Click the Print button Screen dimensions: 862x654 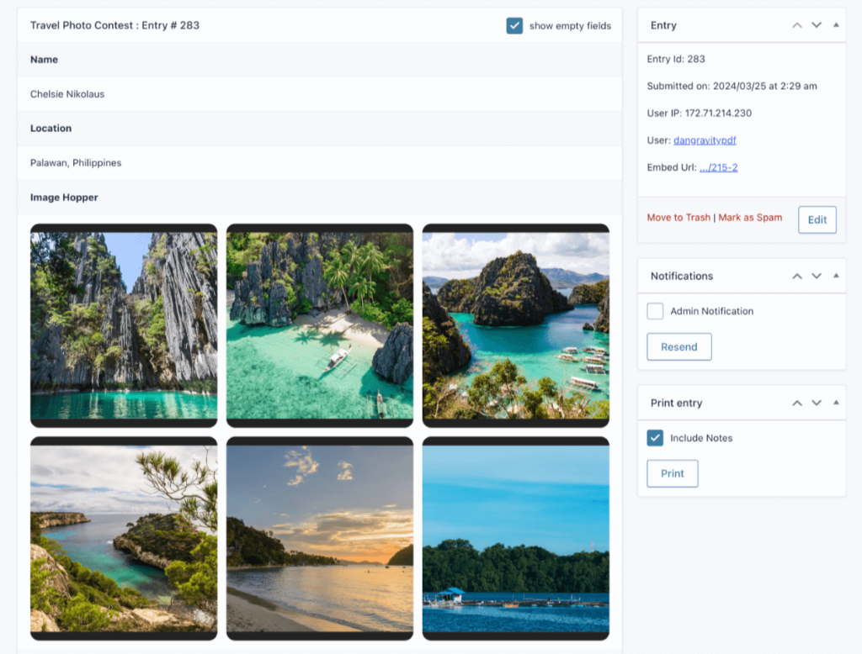672,473
